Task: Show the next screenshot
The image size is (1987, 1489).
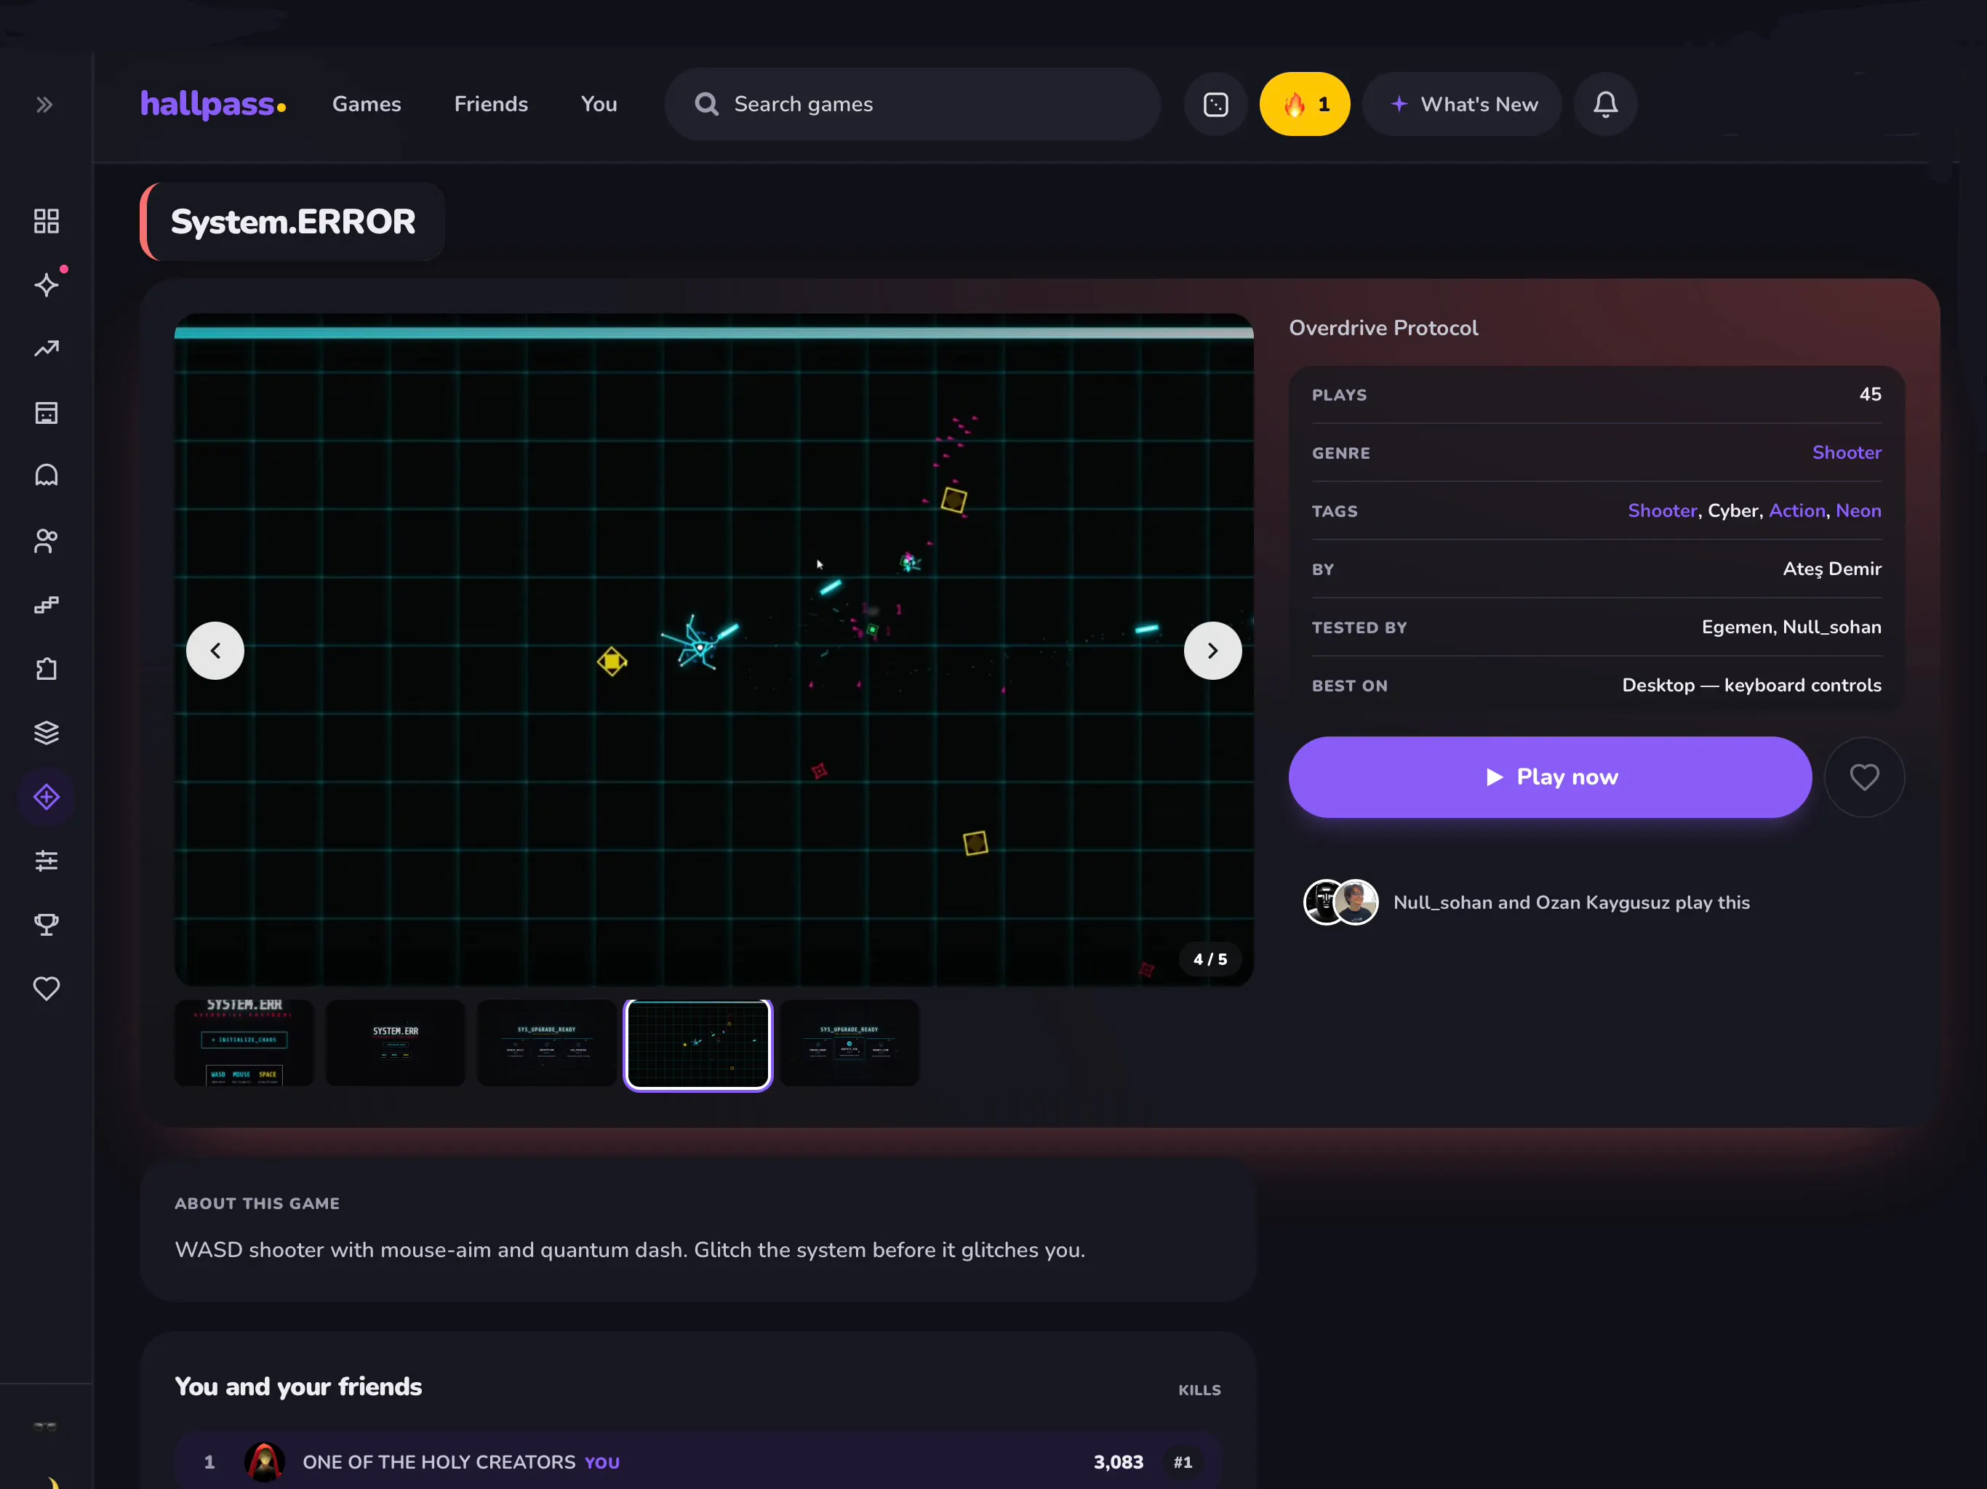Action: click(x=1212, y=650)
